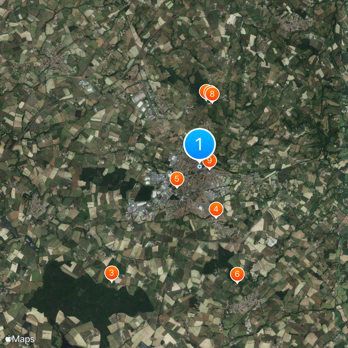
Task: Tap the small blue current location dot
Action: click(x=200, y=167)
